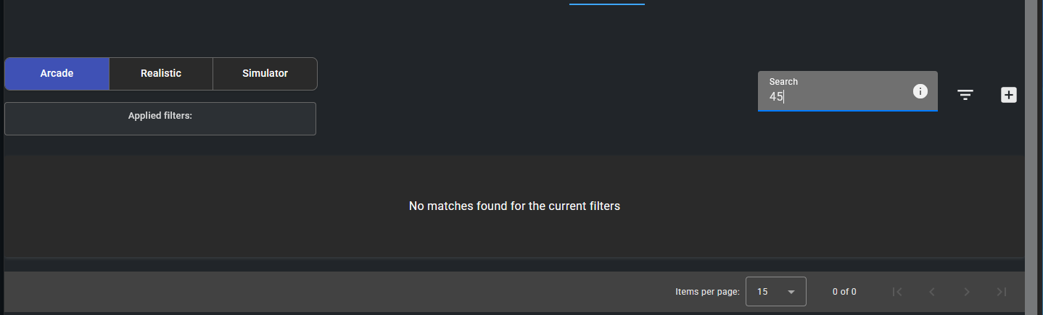Jump to last page of results
The width and height of the screenshot is (1043, 315).
coord(1002,292)
